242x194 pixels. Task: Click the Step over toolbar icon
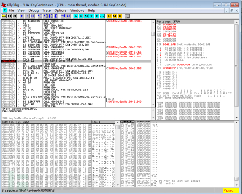(45, 16)
